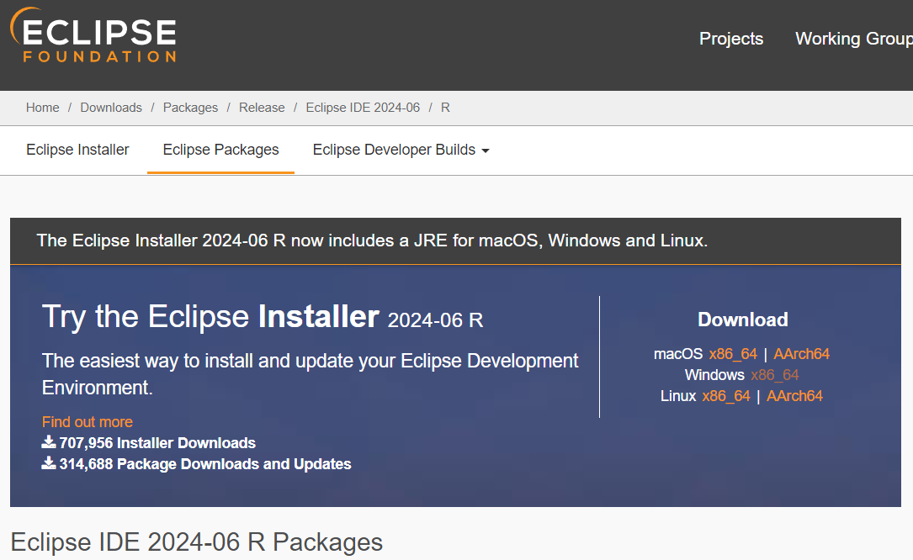Click the Eclipse Foundation logo
Image resolution: width=913 pixels, height=560 pixels.
pyautogui.click(x=93, y=37)
